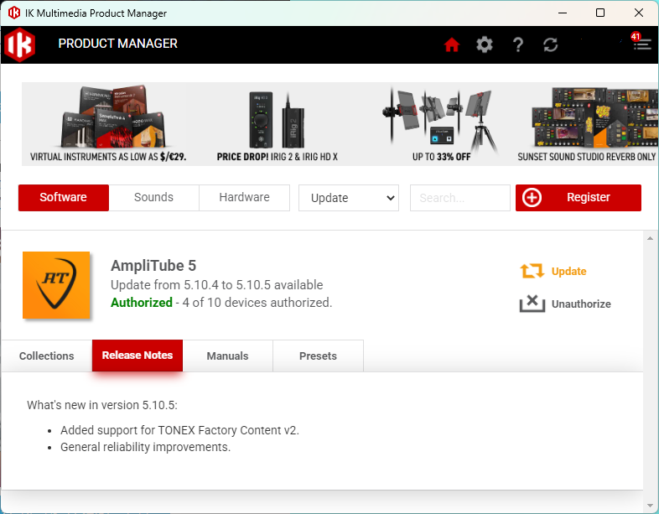
Task: Minimize the Product Manager window
Action: point(563,13)
